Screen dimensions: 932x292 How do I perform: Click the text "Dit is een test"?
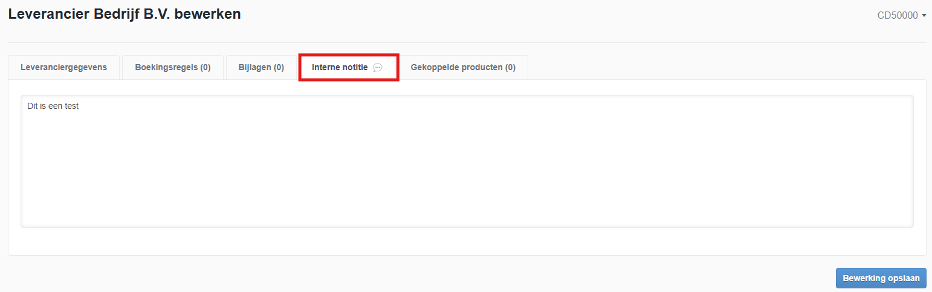[53, 106]
